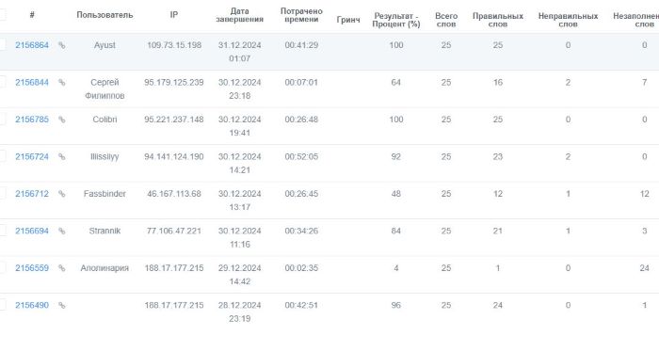Open result link 2156712
Viewport: 659px width, 352px height.
[x=32, y=194]
